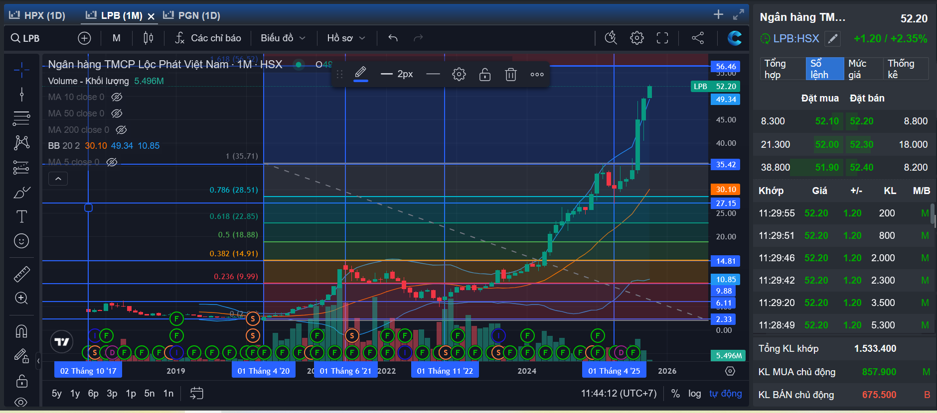
Task: Delete the selected drawing with trash icon
Action: click(x=511, y=75)
